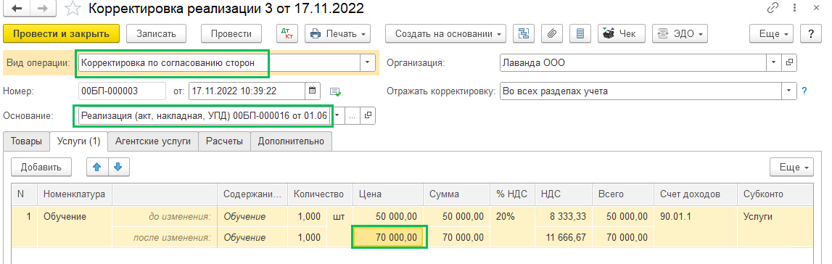The image size is (832, 264).
Task: Click the Номер field 00БП-000003
Action: click(x=122, y=91)
